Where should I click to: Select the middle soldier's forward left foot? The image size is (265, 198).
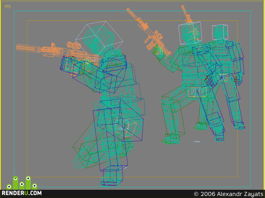171,139
